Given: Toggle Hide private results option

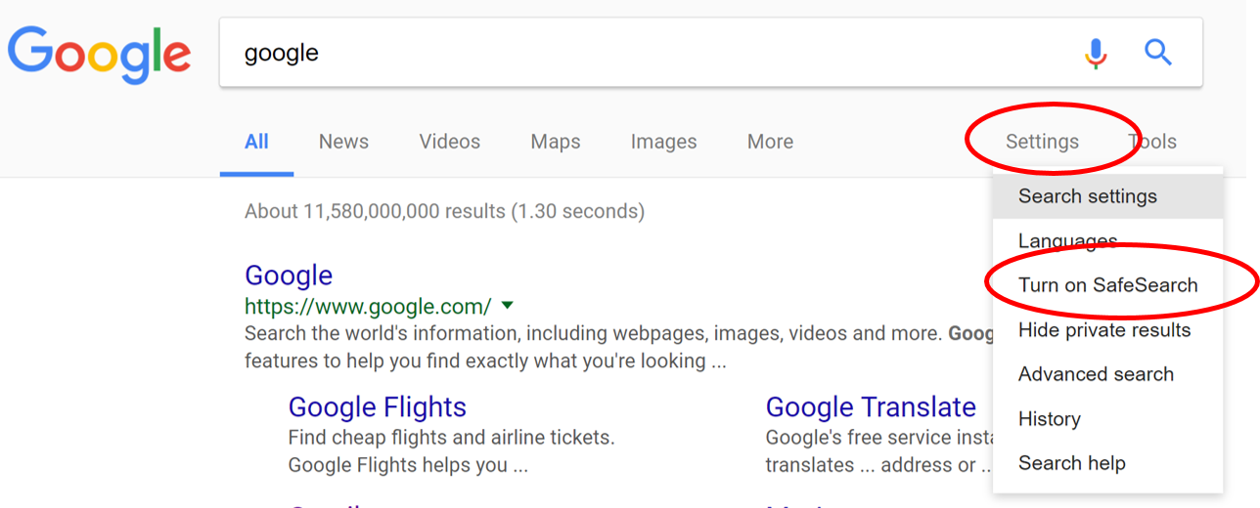Looking at the screenshot, I should coord(1104,330).
